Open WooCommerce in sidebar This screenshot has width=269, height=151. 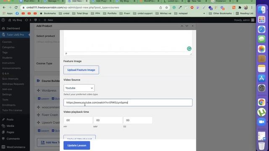[x=16, y=147]
